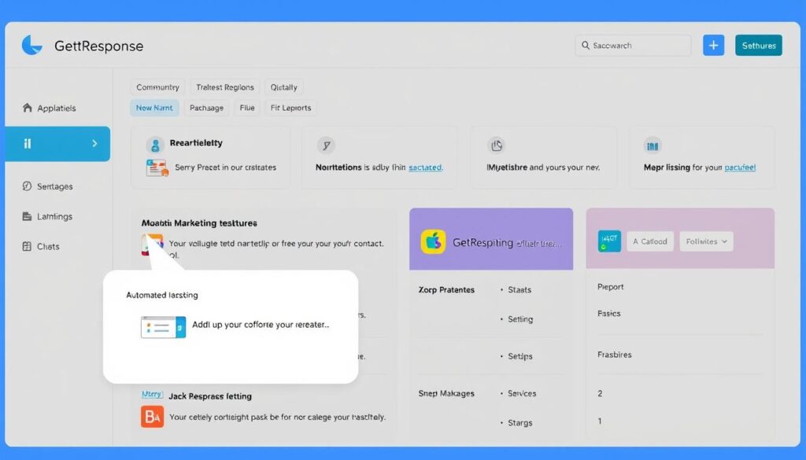Click the Setttures button
The height and width of the screenshot is (460, 806).
pos(758,46)
